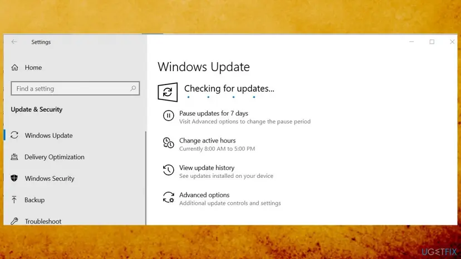Open Delivery Optimization page

tap(55, 157)
